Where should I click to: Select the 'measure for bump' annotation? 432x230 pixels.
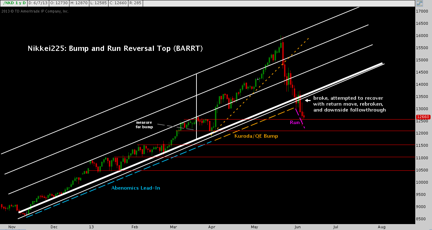tap(144, 125)
